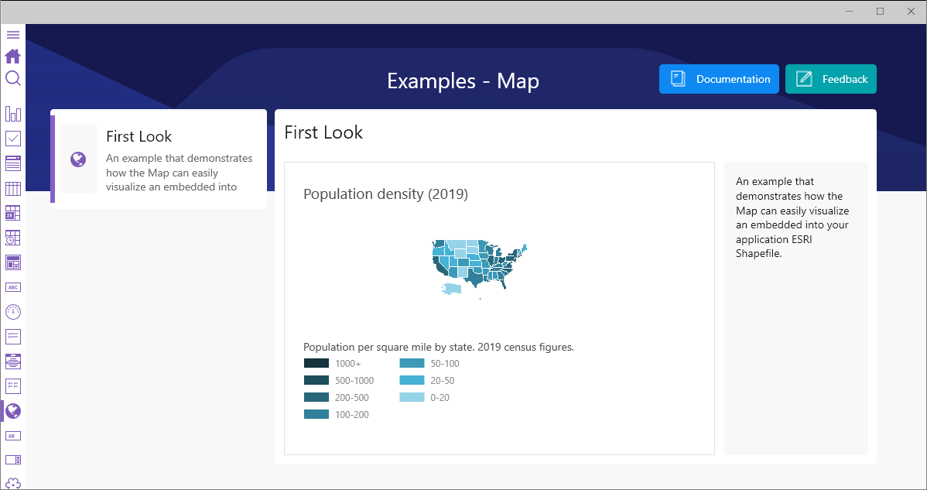927x490 pixels.
Task: Click the speedometer Gauges icon
Action: [12, 312]
